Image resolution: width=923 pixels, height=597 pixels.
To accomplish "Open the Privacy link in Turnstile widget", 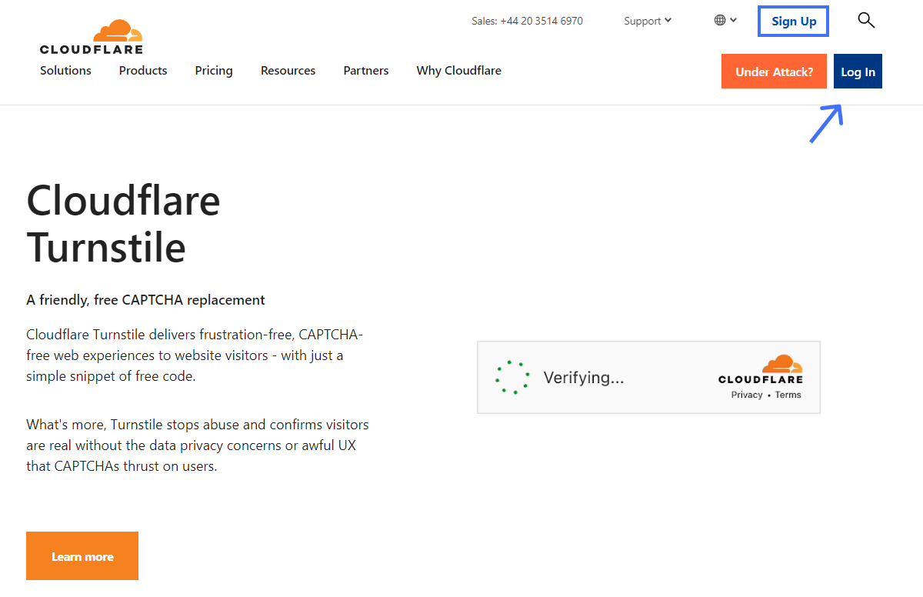I will click(747, 395).
